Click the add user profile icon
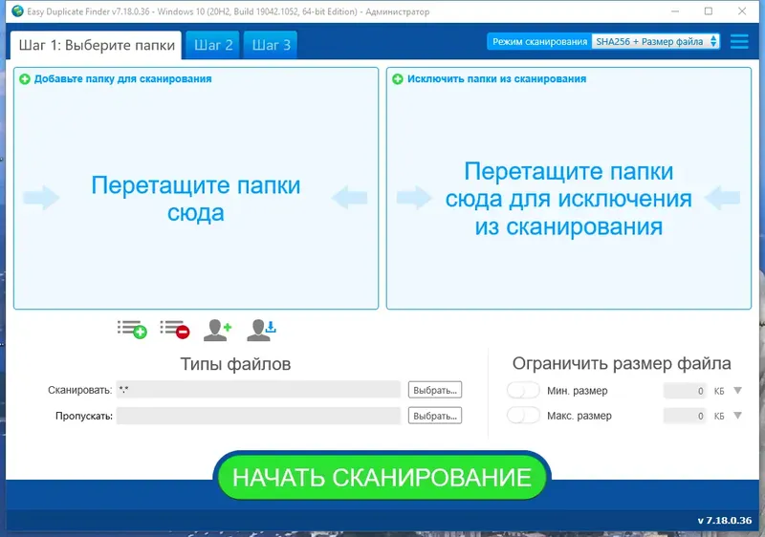The width and height of the screenshot is (765, 537). coord(218,330)
